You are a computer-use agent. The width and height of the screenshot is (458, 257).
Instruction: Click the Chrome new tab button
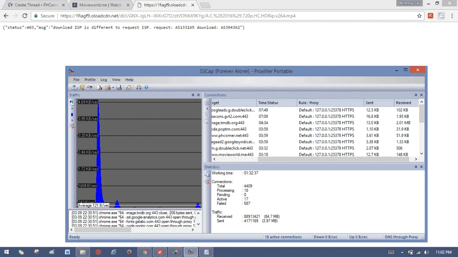click(x=205, y=5)
